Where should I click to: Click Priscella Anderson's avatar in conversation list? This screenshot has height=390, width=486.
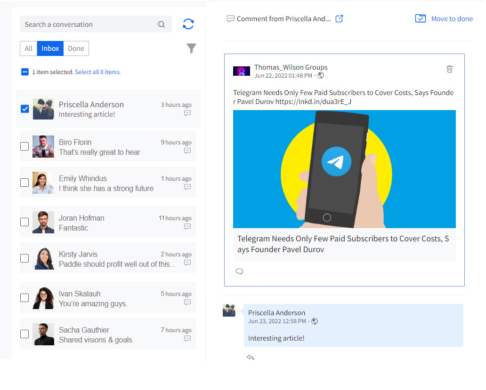point(43,109)
